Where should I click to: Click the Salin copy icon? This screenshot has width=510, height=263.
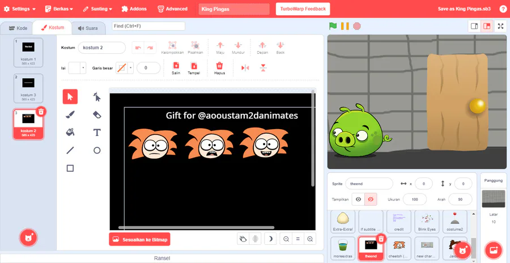pyautogui.click(x=176, y=65)
